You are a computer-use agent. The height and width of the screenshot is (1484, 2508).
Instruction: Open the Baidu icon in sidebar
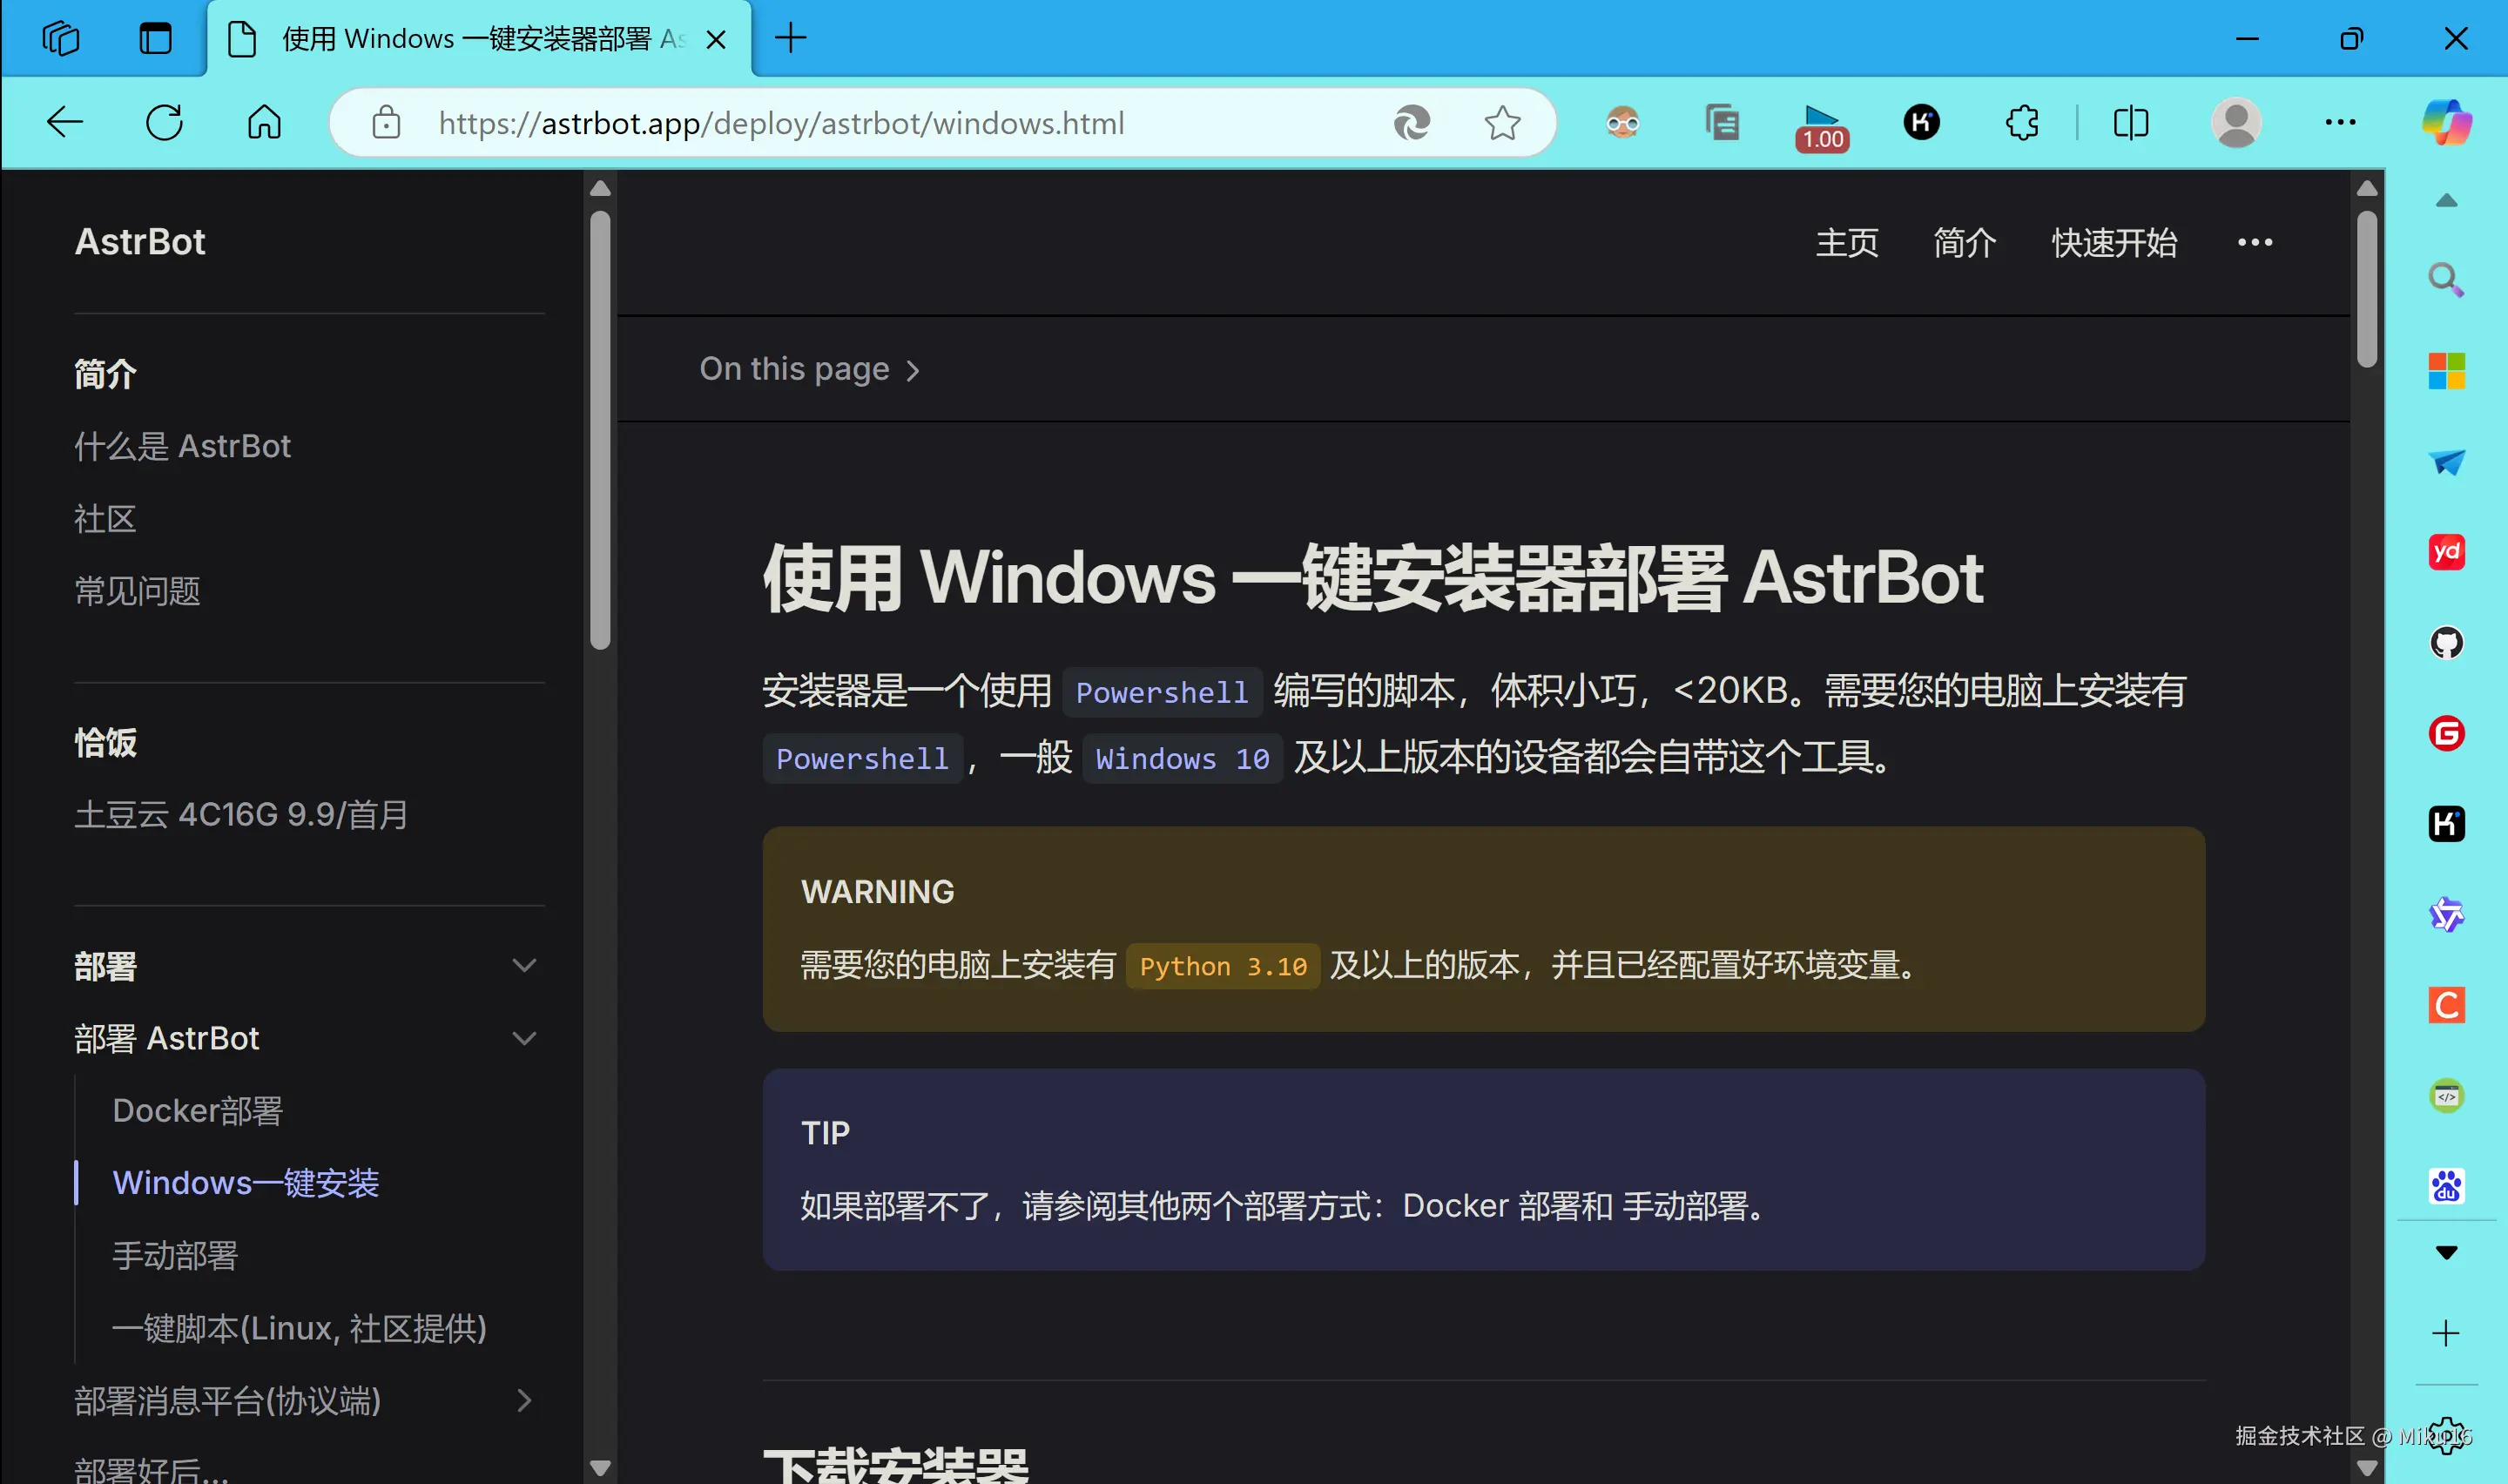[x=2446, y=1187]
